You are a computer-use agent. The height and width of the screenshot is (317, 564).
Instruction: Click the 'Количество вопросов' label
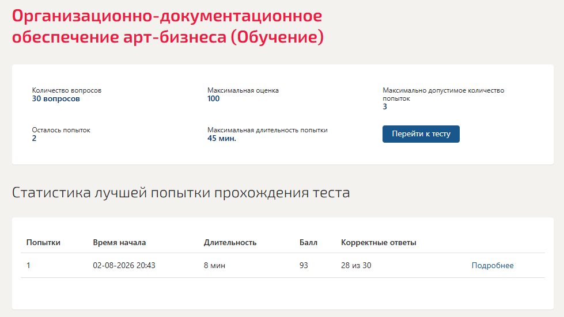(x=67, y=90)
